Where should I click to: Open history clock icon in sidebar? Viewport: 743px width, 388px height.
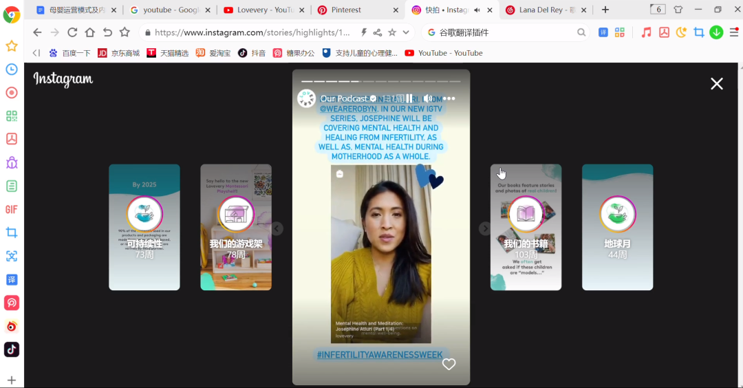pos(12,69)
